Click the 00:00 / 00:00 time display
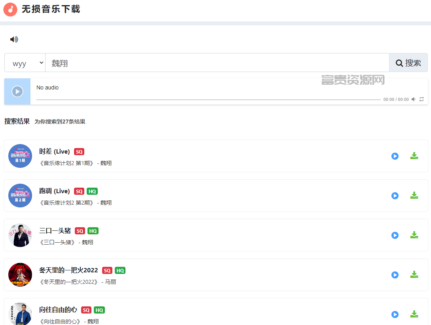Viewport: 431px width, 325px height. click(x=396, y=99)
